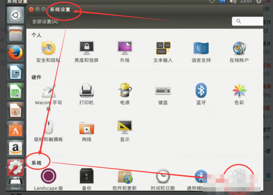Open Printers (打印机) settings

click(x=86, y=94)
